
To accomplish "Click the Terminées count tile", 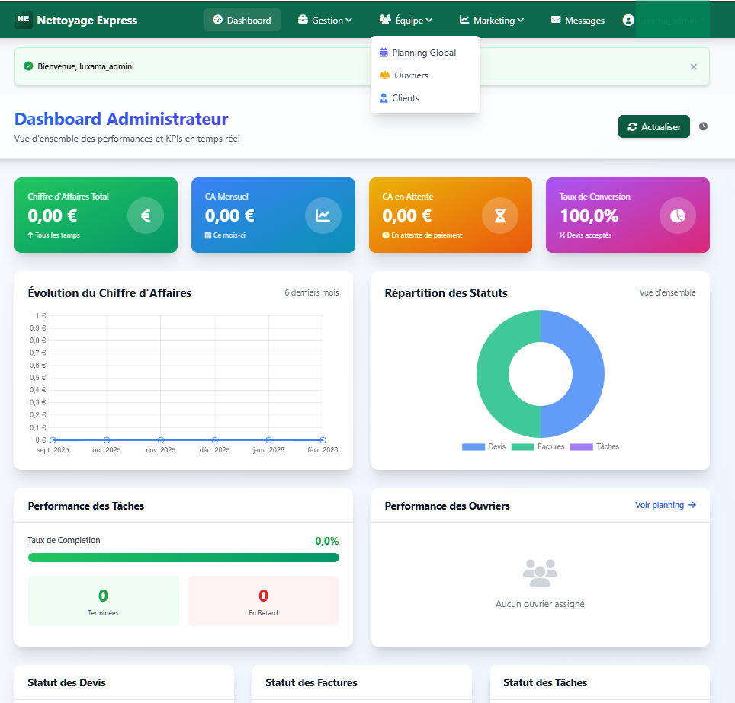I will (x=104, y=601).
